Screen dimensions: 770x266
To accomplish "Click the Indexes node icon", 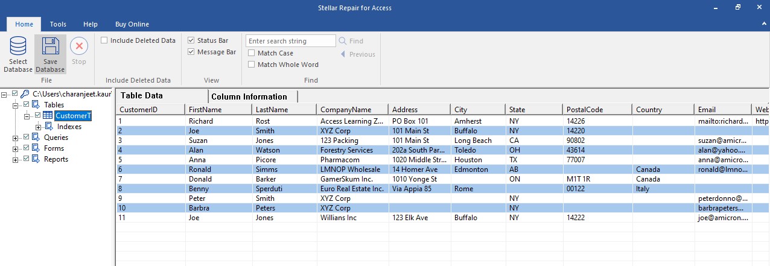I will pos(49,127).
